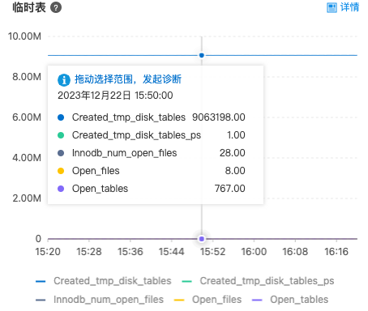Click the Open_tables row label in tooltip
This screenshot has width=368, height=311.
[100, 189]
